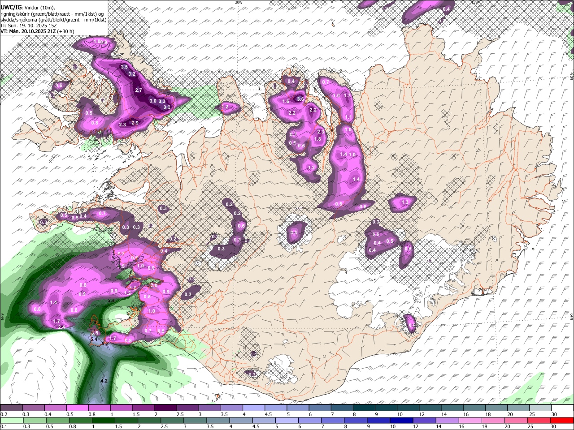Click the '0.2' label under the upper legend
Screen dimensions: 574x430
[4, 414]
